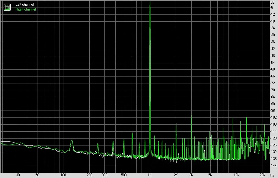Click the '-60' dB axis value

pyautogui.click(x=272, y=69)
